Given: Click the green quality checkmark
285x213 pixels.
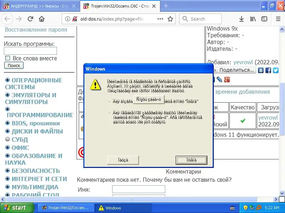Looking at the screenshot, I should (243, 121).
